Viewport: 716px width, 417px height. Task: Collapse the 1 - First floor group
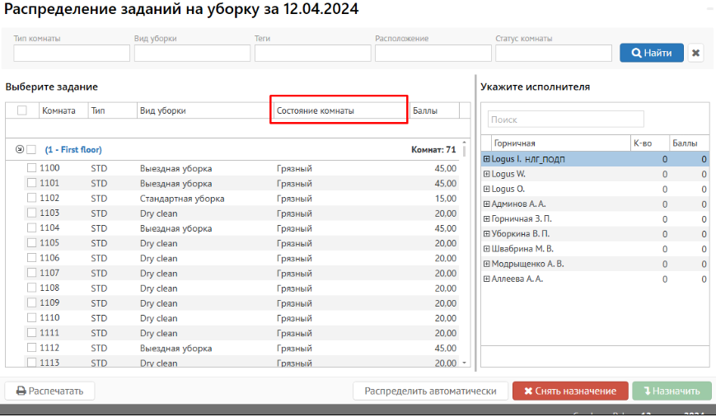[19, 149]
